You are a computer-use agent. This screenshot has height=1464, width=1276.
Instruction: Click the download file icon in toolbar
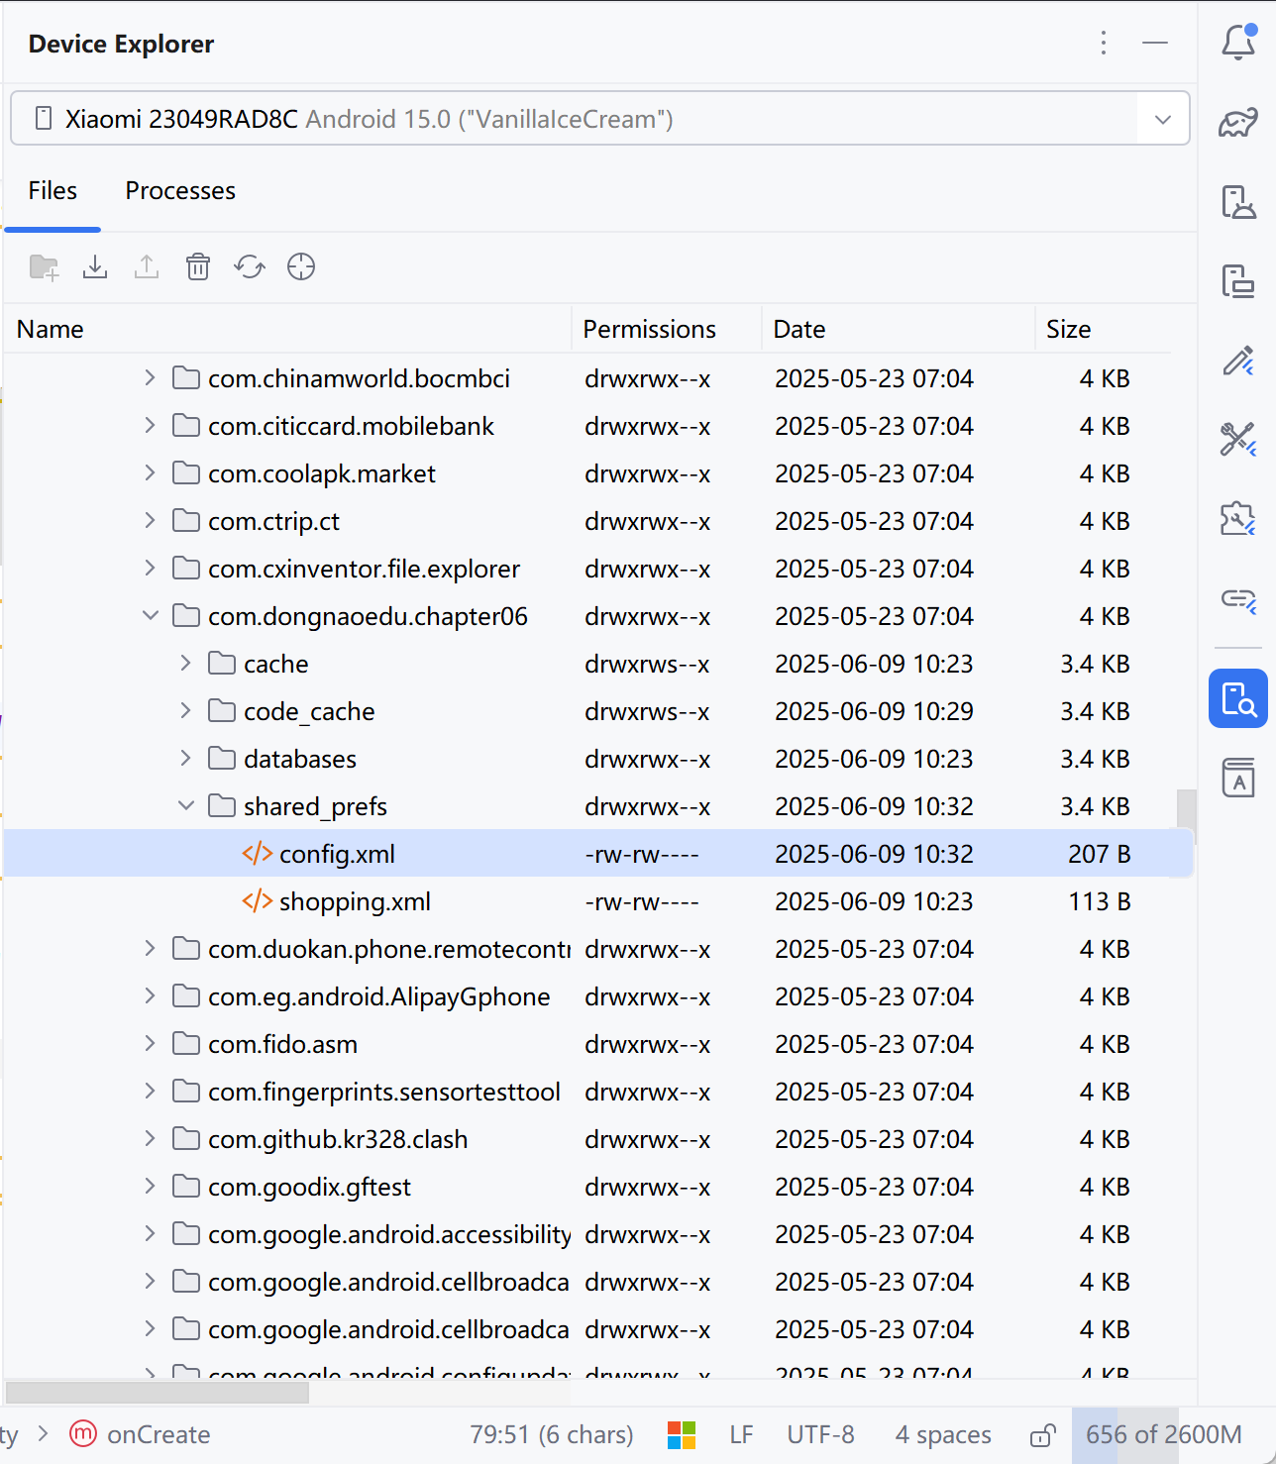tap(95, 266)
